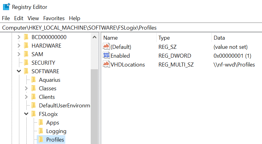
Task: Click the Classes folder icon
Action: (33, 88)
